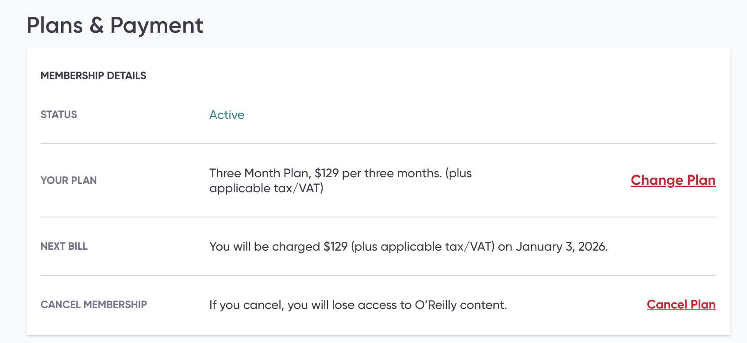The width and height of the screenshot is (747, 343).
Task: Click the Change Plan link
Action: click(x=673, y=180)
